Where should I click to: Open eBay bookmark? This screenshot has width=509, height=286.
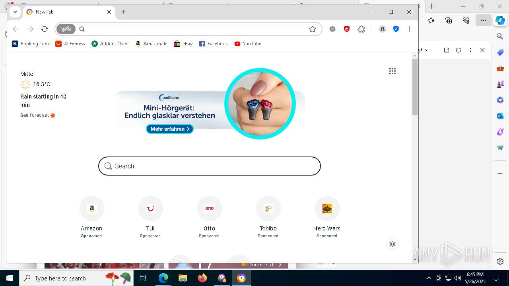coord(183,44)
